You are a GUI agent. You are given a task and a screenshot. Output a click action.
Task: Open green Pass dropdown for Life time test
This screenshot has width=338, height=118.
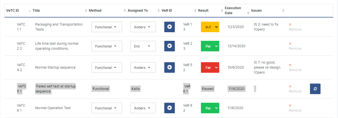[210, 46]
